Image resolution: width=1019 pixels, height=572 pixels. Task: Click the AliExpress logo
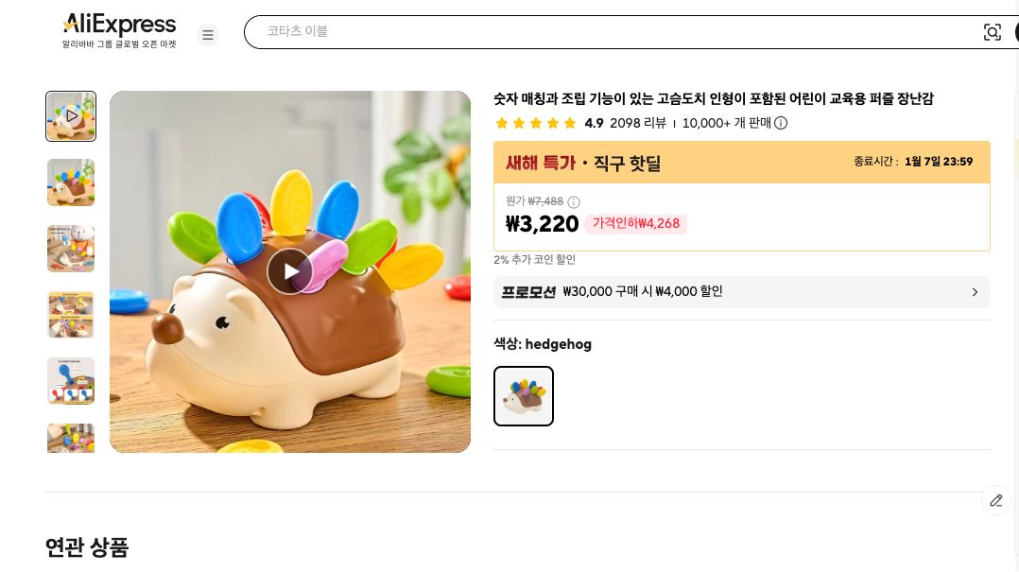pos(118,25)
